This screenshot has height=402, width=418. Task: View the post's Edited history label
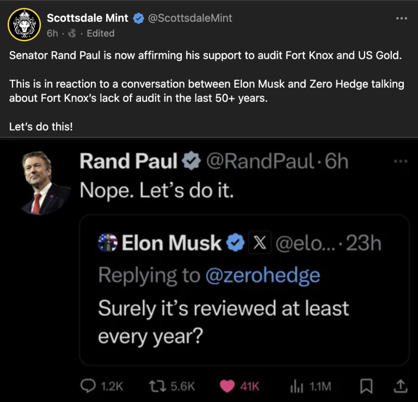coord(101,33)
